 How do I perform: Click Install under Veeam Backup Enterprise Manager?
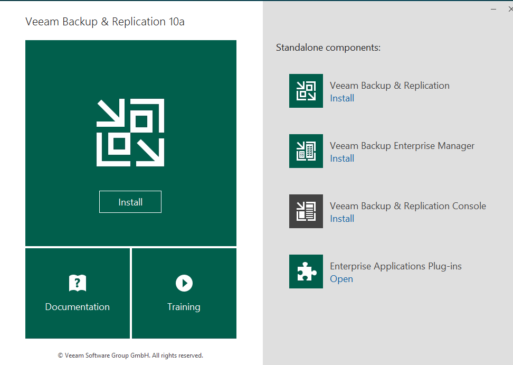coord(342,158)
